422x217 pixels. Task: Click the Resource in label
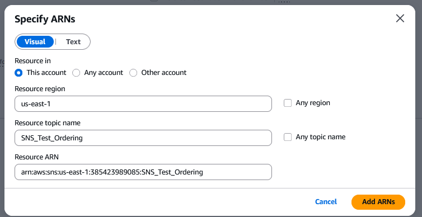tap(32, 61)
